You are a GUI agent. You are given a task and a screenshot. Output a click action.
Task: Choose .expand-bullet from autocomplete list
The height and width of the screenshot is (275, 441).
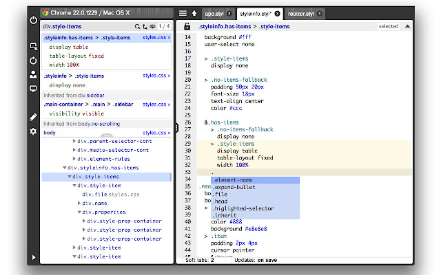(x=255, y=187)
